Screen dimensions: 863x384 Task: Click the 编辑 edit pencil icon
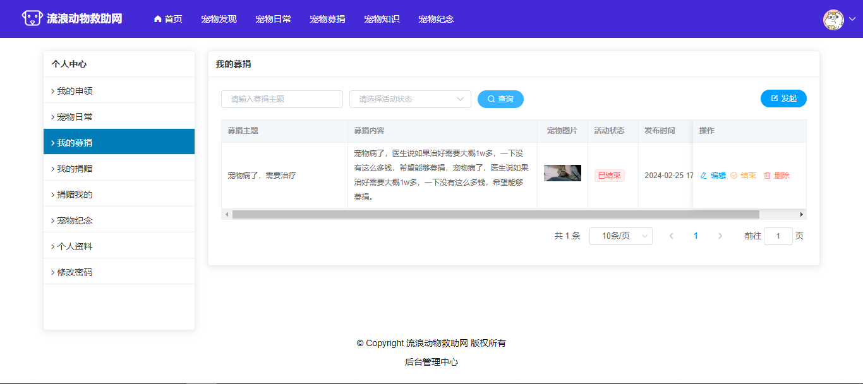point(704,176)
